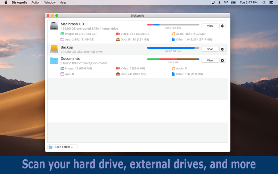The image size is (278, 174).
Task: Open gear settings for Macintosh HD
Action: (x=222, y=26)
